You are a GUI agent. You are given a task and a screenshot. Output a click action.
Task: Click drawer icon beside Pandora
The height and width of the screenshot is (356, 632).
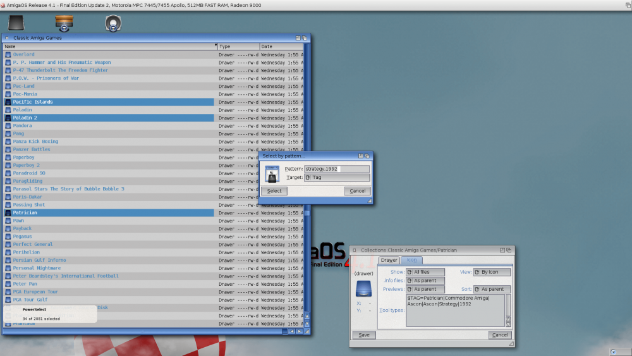click(x=8, y=126)
